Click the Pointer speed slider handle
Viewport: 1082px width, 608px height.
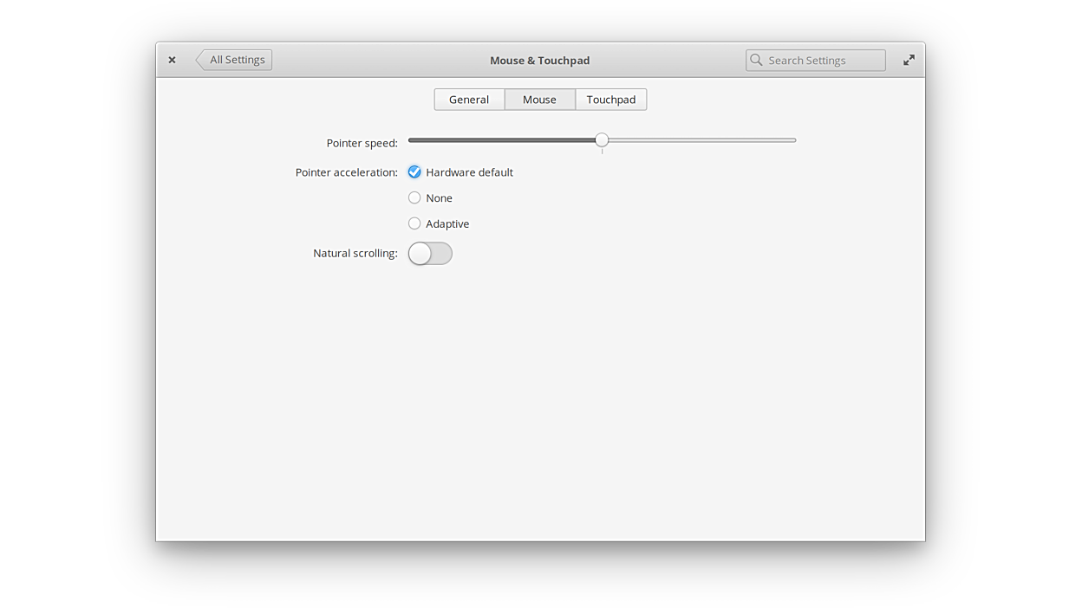click(602, 139)
